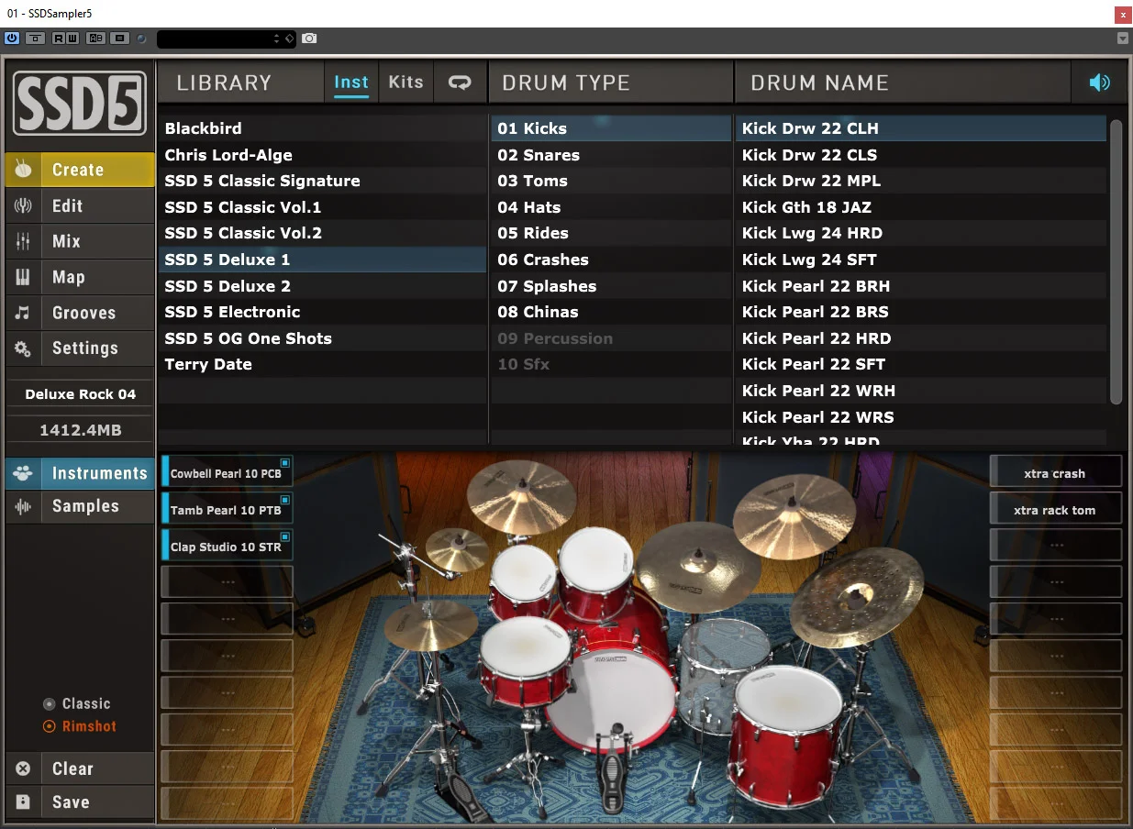Click the Save button label
This screenshot has width=1133, height=829.
71,801
